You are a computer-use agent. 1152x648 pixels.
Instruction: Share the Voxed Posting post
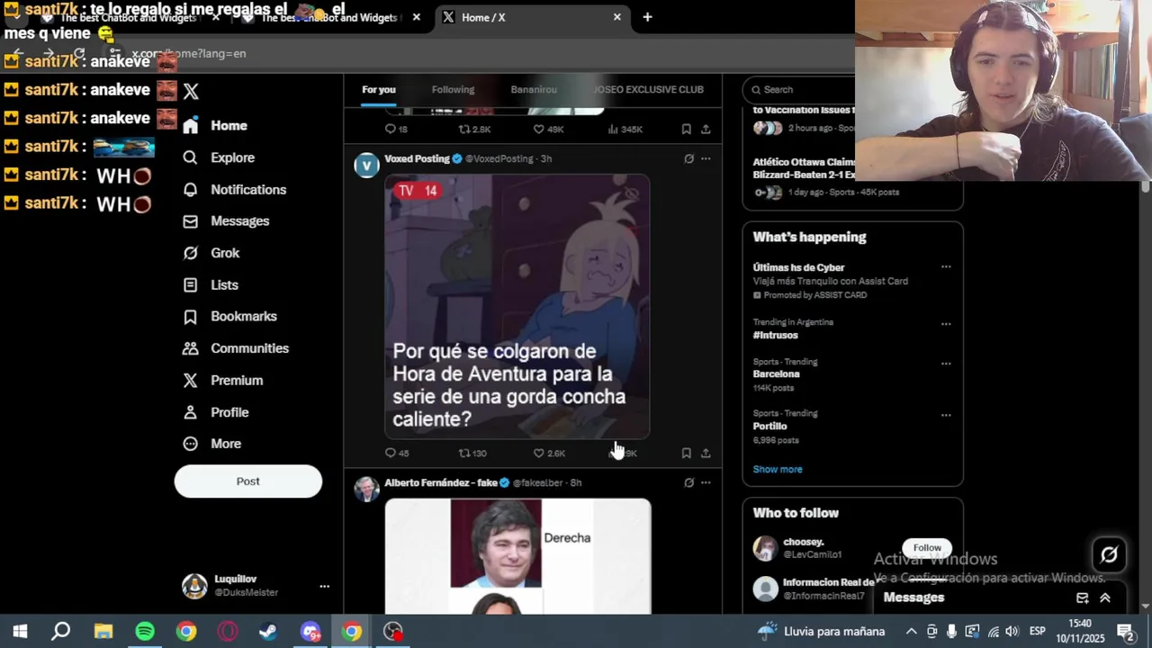click(x=706, y=454)
